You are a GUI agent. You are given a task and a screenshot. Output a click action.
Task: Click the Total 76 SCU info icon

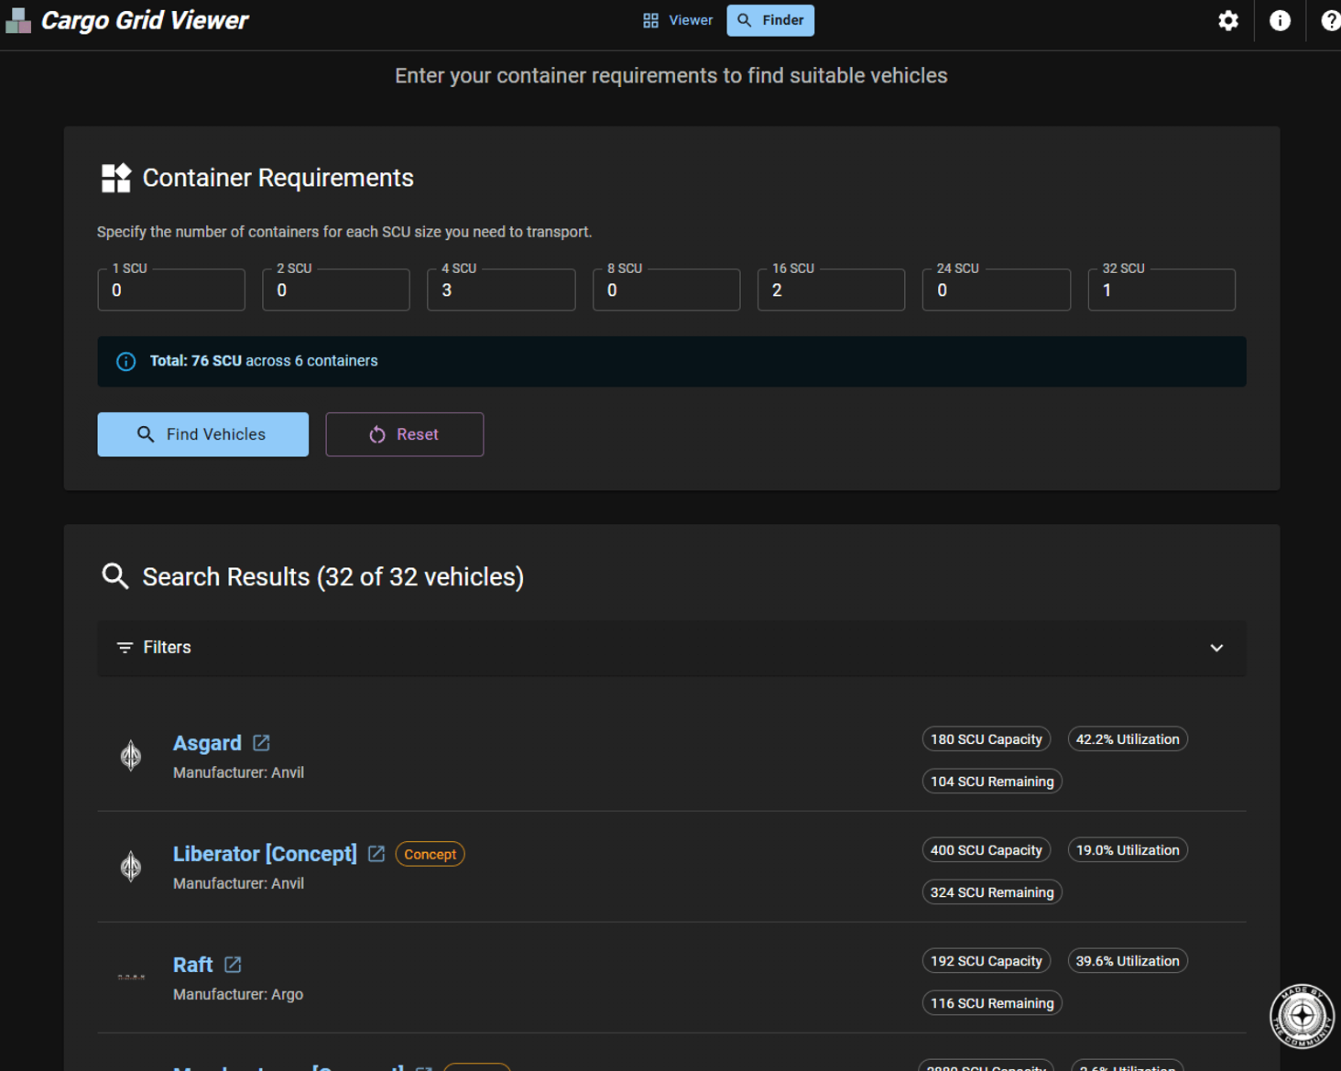pos(126,362)
